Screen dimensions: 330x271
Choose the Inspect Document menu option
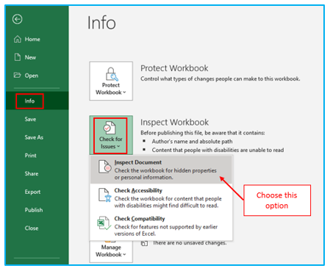(161, 170)
